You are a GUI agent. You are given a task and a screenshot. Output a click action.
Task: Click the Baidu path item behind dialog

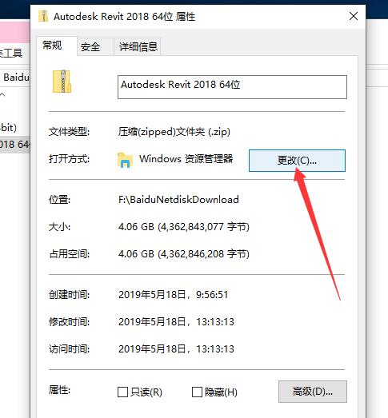click(15, 78)
